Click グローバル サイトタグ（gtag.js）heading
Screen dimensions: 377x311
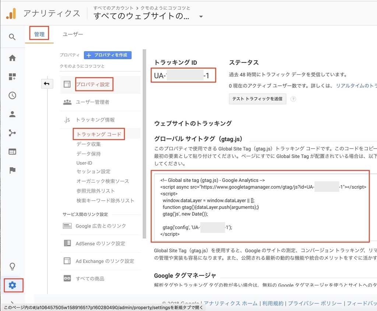click(198, 139)
